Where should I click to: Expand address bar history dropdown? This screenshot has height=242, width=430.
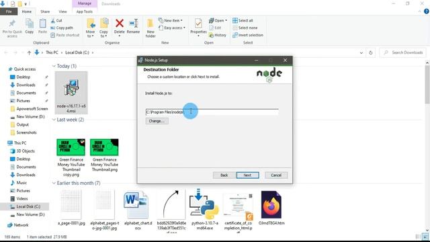point(361,52)
